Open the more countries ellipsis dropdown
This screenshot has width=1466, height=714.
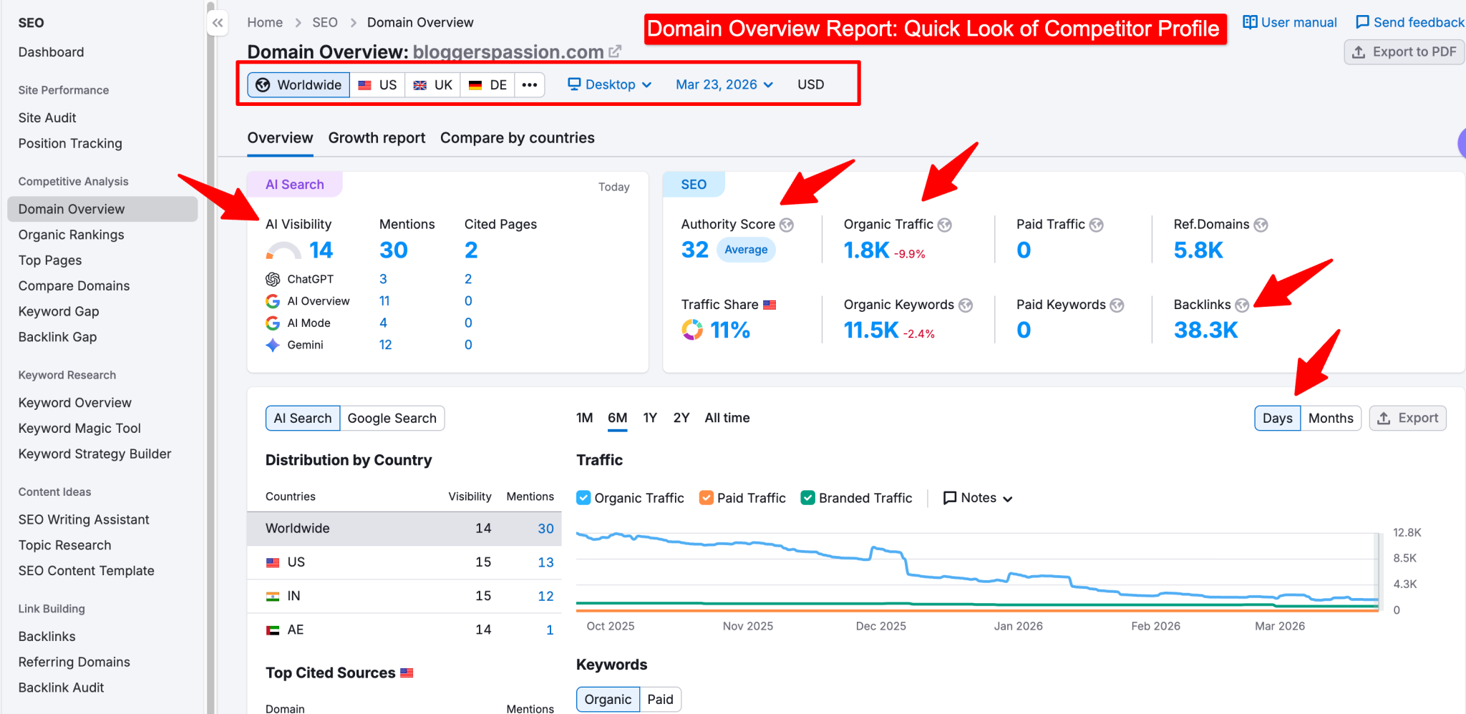coord(530,84)
